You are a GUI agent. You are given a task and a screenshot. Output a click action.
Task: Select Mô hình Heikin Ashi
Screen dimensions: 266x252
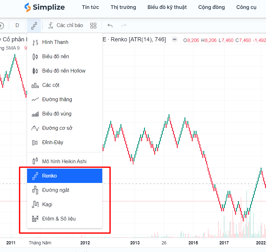pos(64,161)
